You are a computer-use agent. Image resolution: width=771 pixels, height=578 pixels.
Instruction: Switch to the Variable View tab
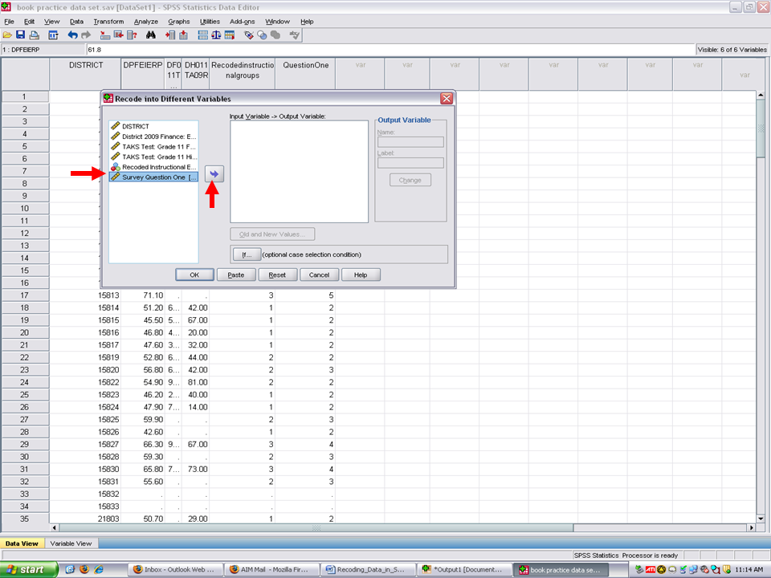71,543
